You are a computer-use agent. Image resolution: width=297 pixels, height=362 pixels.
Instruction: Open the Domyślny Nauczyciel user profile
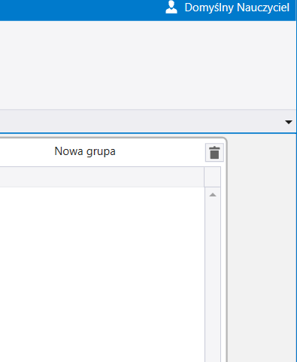click(171, 7)
